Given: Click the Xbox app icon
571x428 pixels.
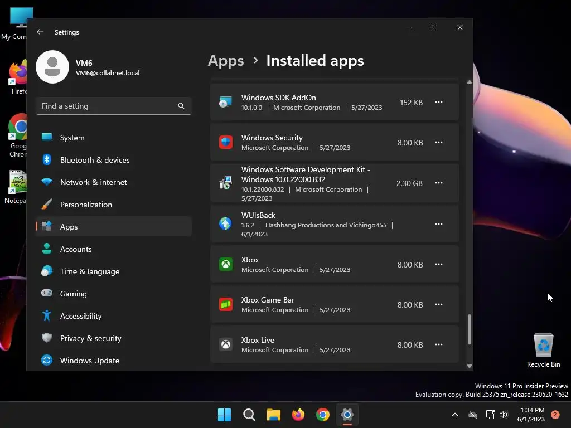Looking at the screenshot, I should tap(225, 264).
